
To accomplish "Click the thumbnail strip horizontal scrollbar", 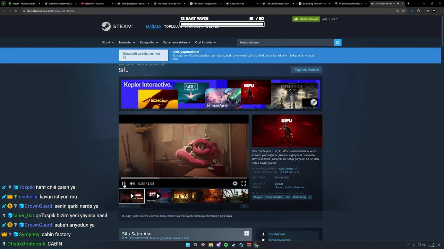I will [x=183, y=206].
